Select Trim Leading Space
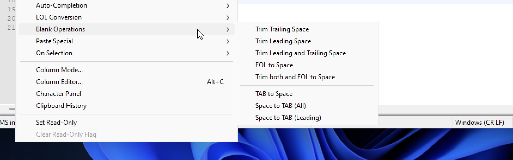513x160 pixels. 283,41
